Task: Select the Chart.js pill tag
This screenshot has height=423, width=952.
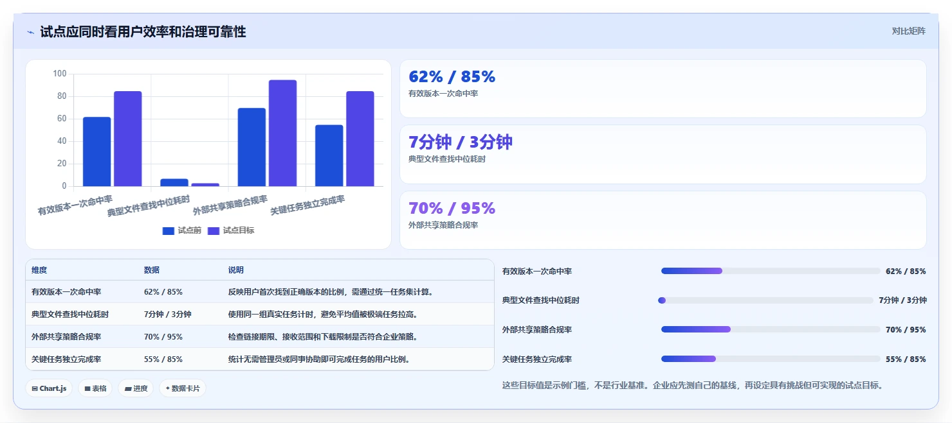Action: [x=50, y=388]
